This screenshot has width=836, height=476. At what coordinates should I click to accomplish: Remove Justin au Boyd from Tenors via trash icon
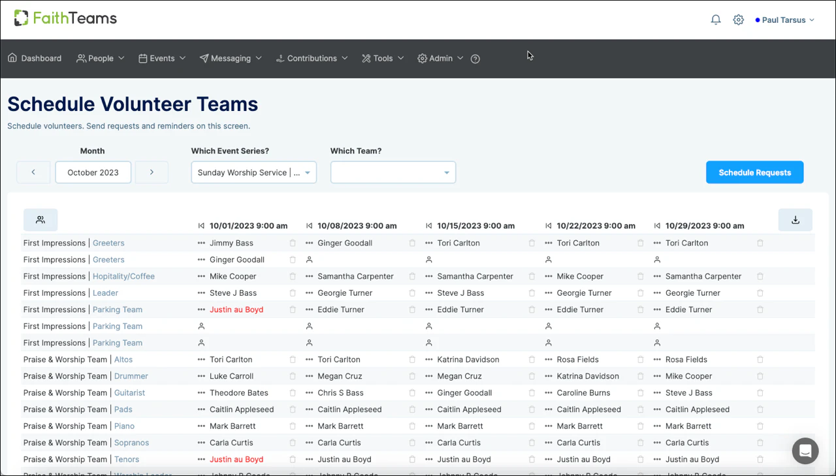tap(292, 459)
